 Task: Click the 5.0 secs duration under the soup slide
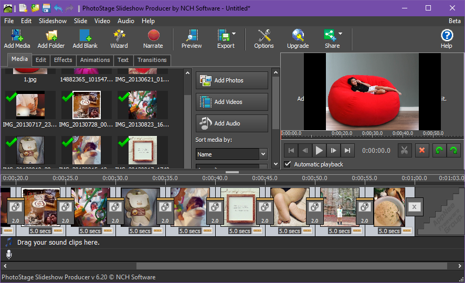[389, 231]
